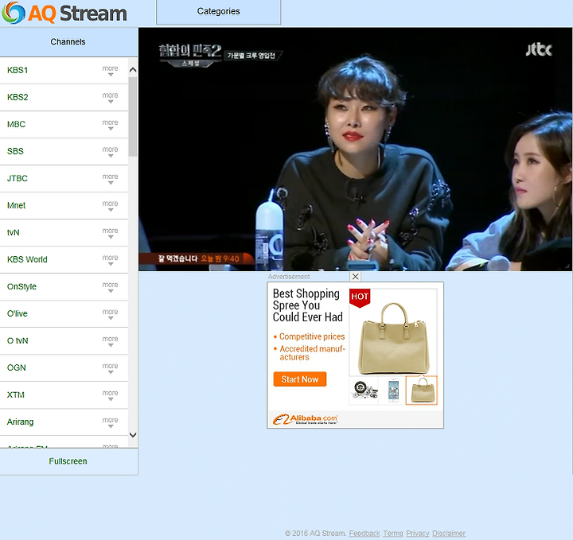
Task: Click the Alibaba.com logo in the ad
Action: 305,419
